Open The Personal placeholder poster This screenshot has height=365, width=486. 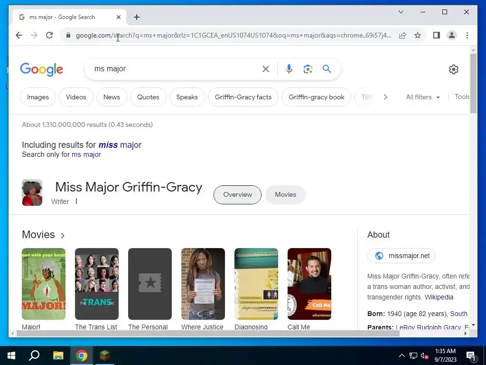pos(150,284)
